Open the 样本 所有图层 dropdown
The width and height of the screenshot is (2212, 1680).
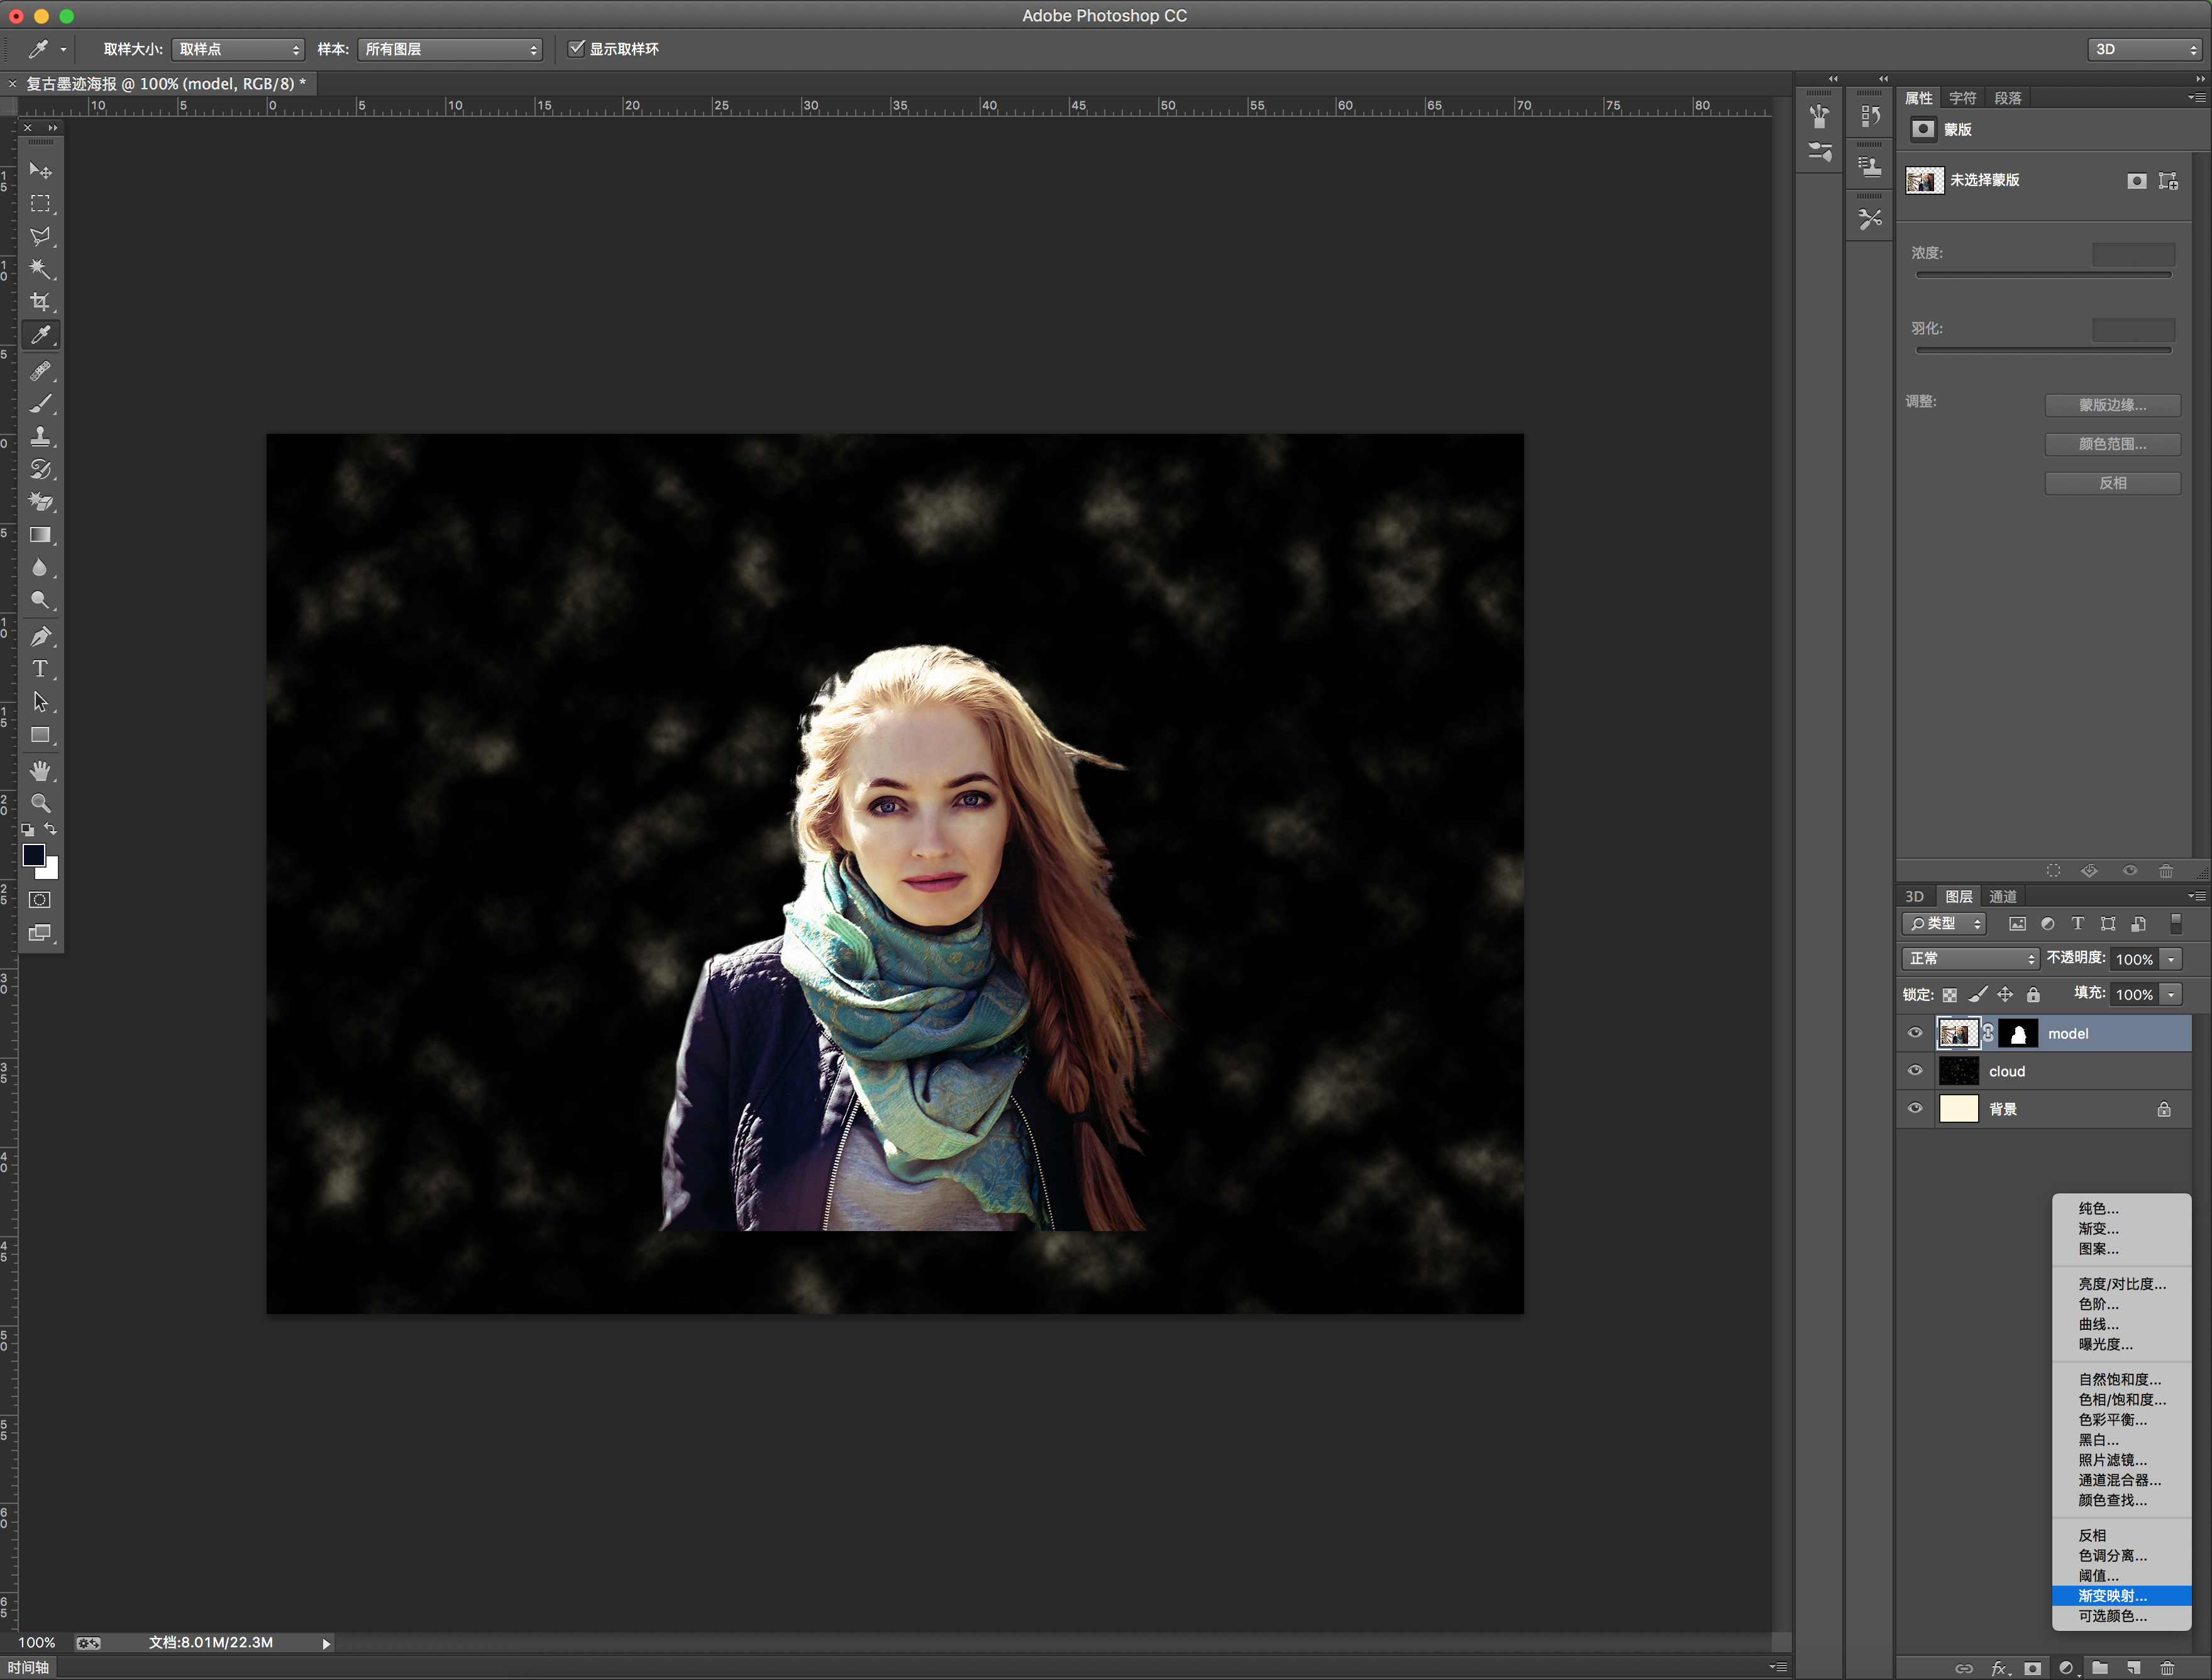(x=450, y=49)
